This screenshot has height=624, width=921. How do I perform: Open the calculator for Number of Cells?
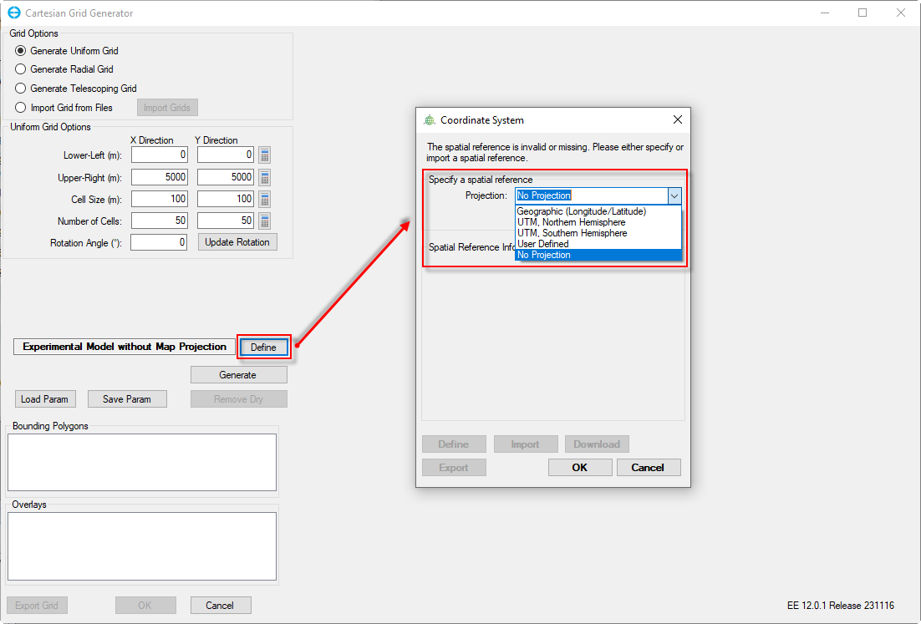264,221
